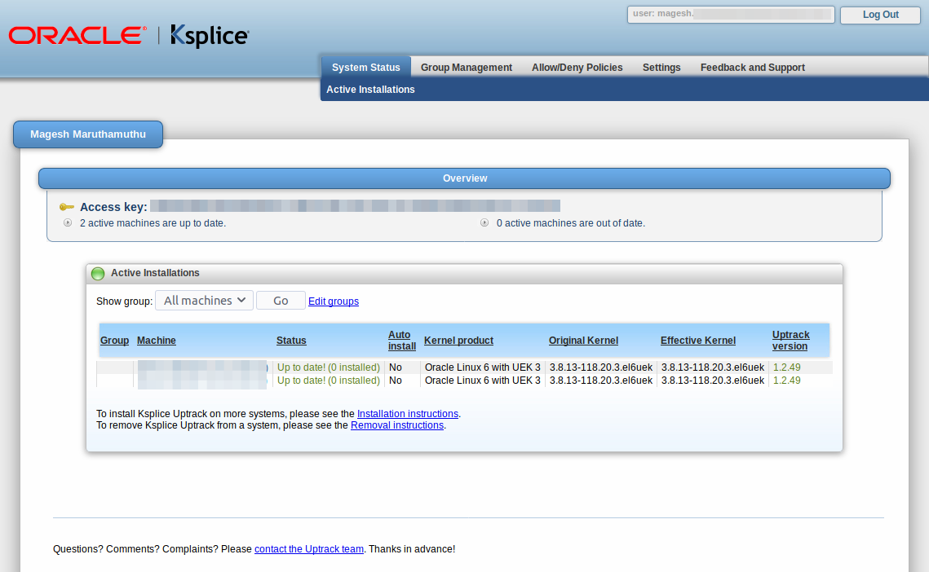Expand the out-of-date machines bullet arrow

[484, 222]
